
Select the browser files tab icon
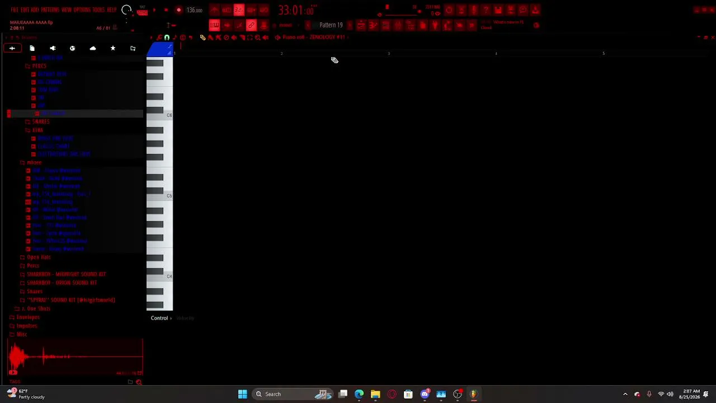(x=32, y=48)
